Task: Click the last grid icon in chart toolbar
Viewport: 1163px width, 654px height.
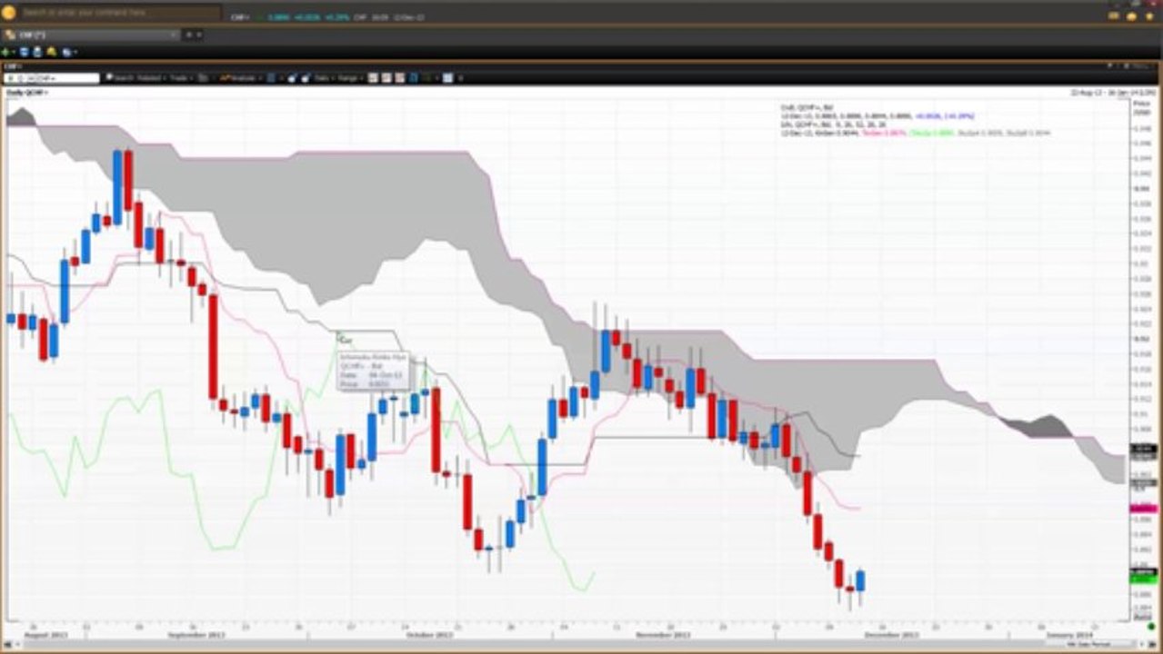Action: click(x=447, y=78)
